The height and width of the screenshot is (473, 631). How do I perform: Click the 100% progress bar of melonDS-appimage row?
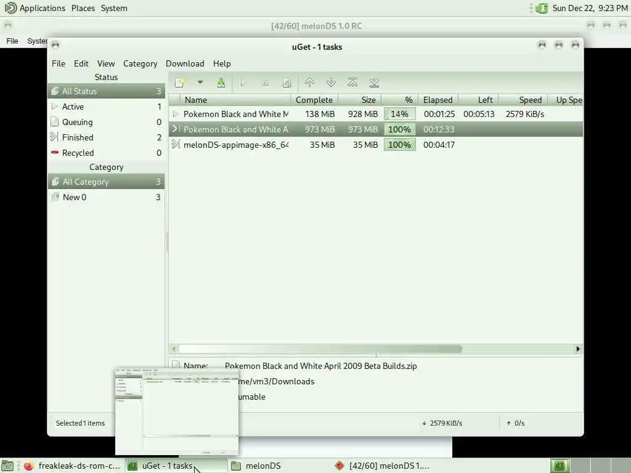[x=399, y=145]
